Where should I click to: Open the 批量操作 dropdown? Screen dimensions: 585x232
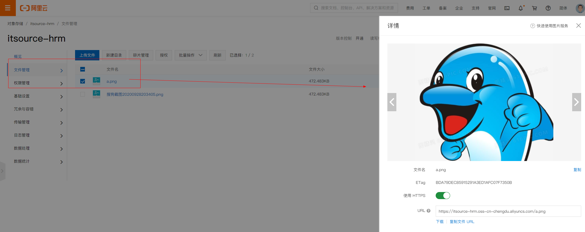coord(191,55)
